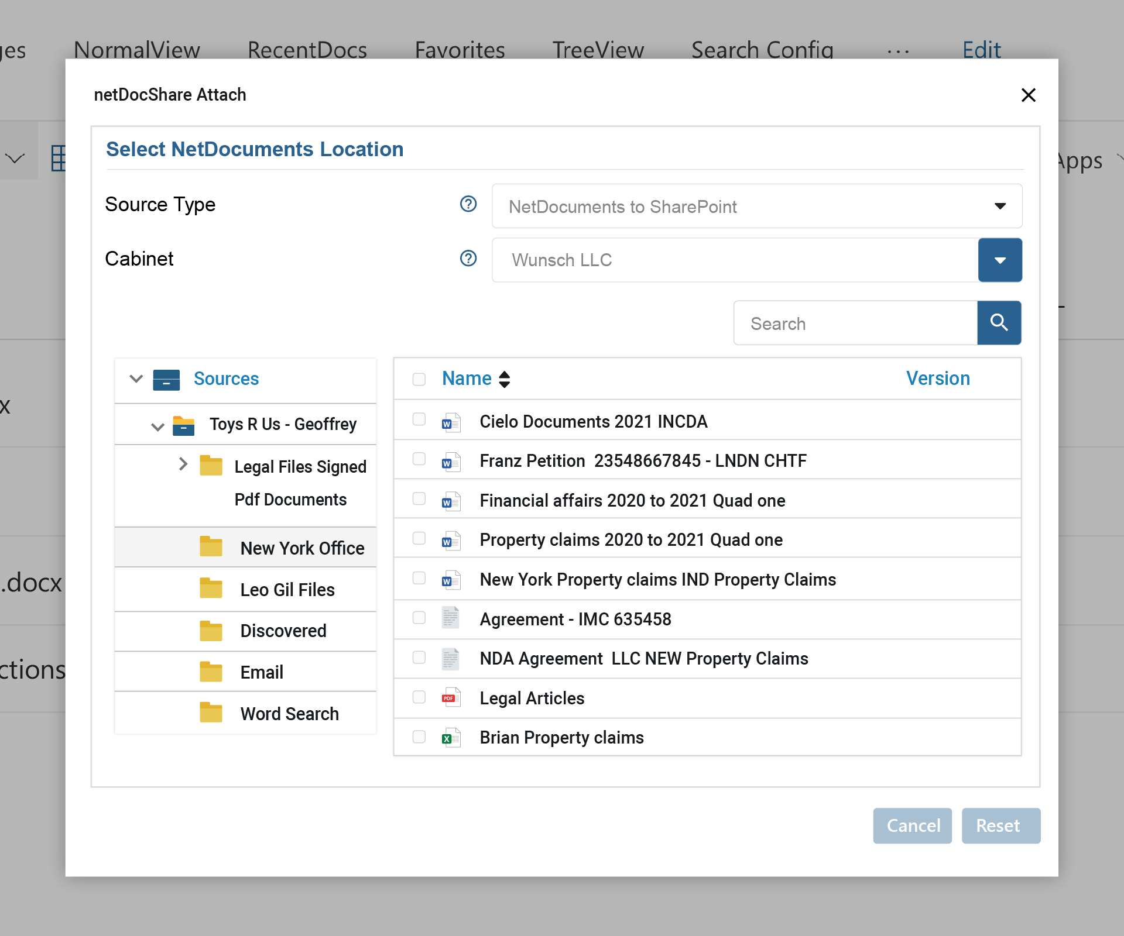Click the Reset button
This screenshot has width=1124, height=936.
click(x=1001, y=825)
